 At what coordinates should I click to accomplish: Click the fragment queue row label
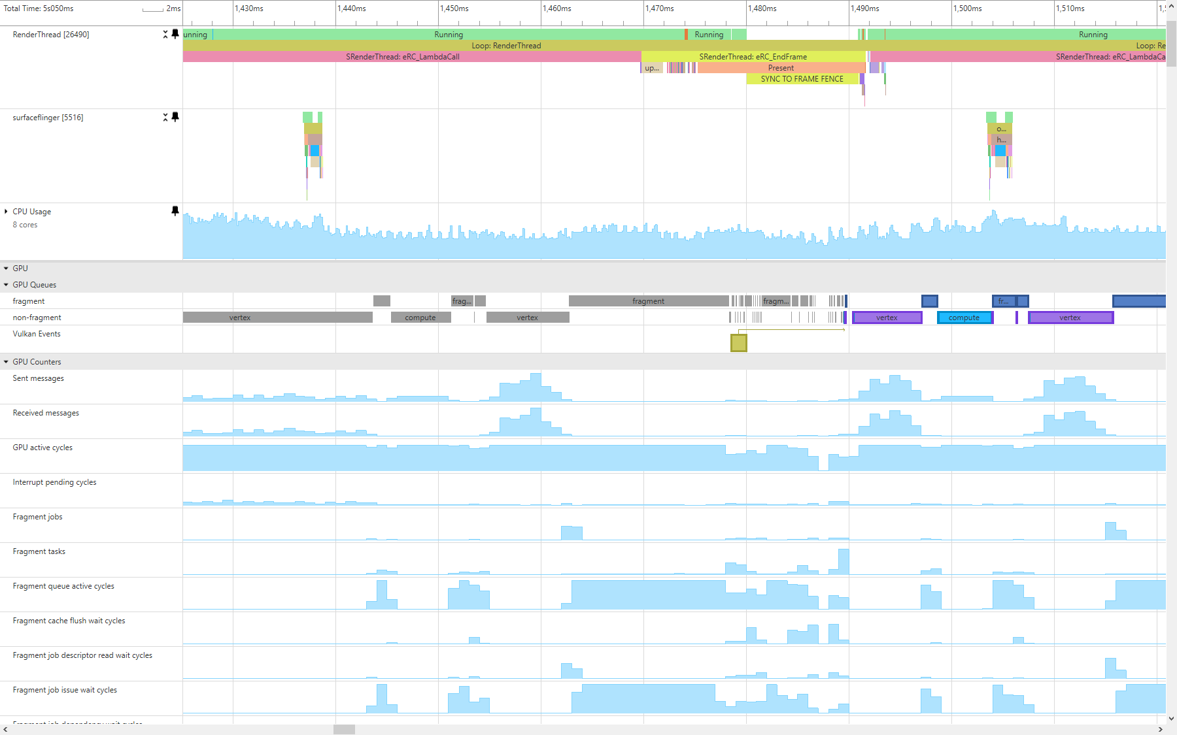[x=29, y=301]
